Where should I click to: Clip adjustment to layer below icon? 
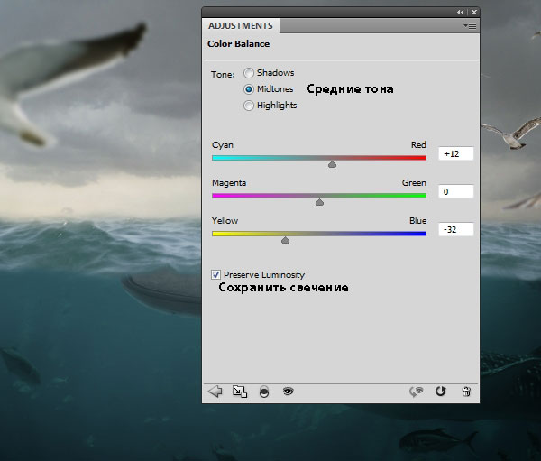(x=264, y=392)
